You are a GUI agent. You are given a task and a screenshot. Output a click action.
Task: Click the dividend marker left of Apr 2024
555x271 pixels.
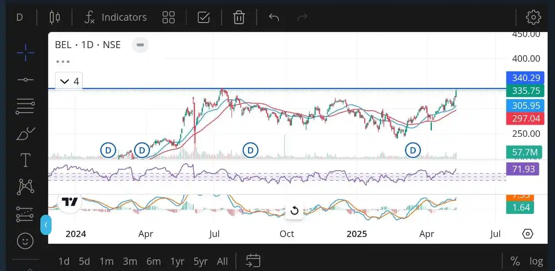tap(108, 151)
